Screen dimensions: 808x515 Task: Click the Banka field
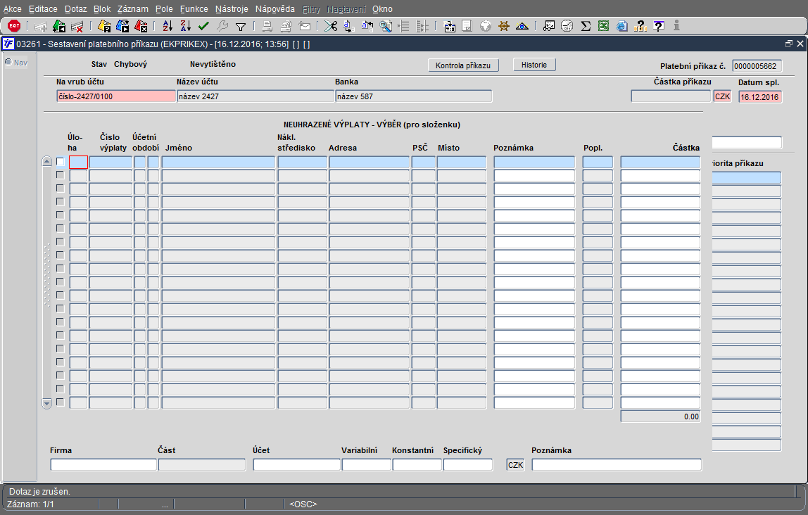coord(414,96)
